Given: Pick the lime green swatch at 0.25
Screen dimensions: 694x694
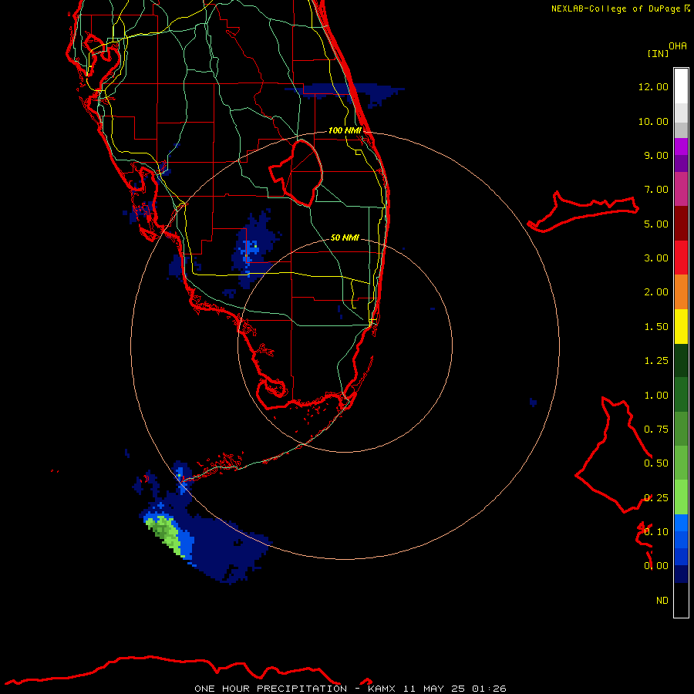Looking at the screenshot, I should (x=681, y=497).
